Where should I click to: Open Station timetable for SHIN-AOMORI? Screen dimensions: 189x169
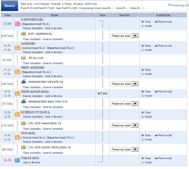[33, 76]
